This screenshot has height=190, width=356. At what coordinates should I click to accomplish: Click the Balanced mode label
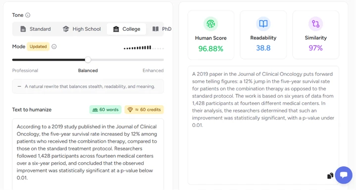pos(88,70)
